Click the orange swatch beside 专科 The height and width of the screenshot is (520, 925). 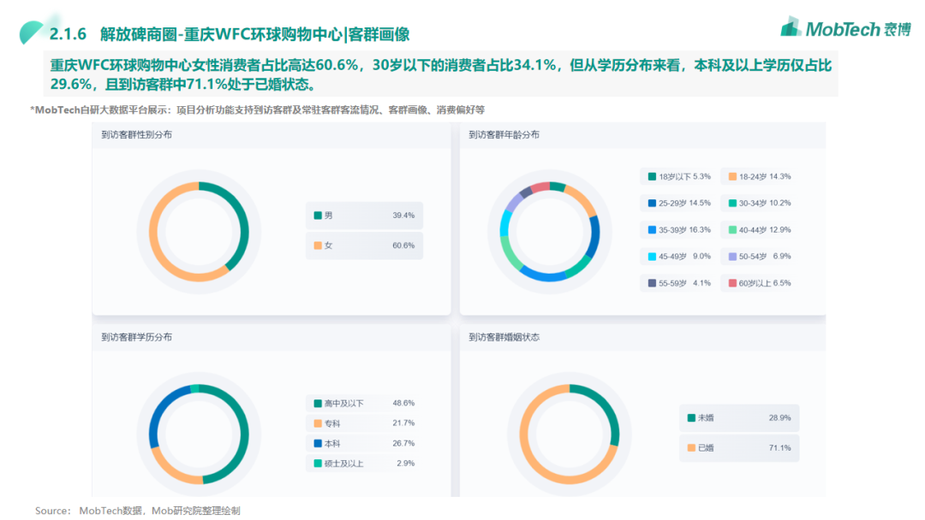click(x=318, y=423)
